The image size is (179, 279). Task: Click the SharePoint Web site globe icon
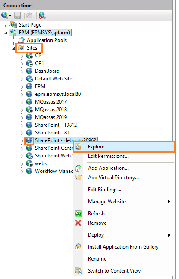tap(29, 156)
